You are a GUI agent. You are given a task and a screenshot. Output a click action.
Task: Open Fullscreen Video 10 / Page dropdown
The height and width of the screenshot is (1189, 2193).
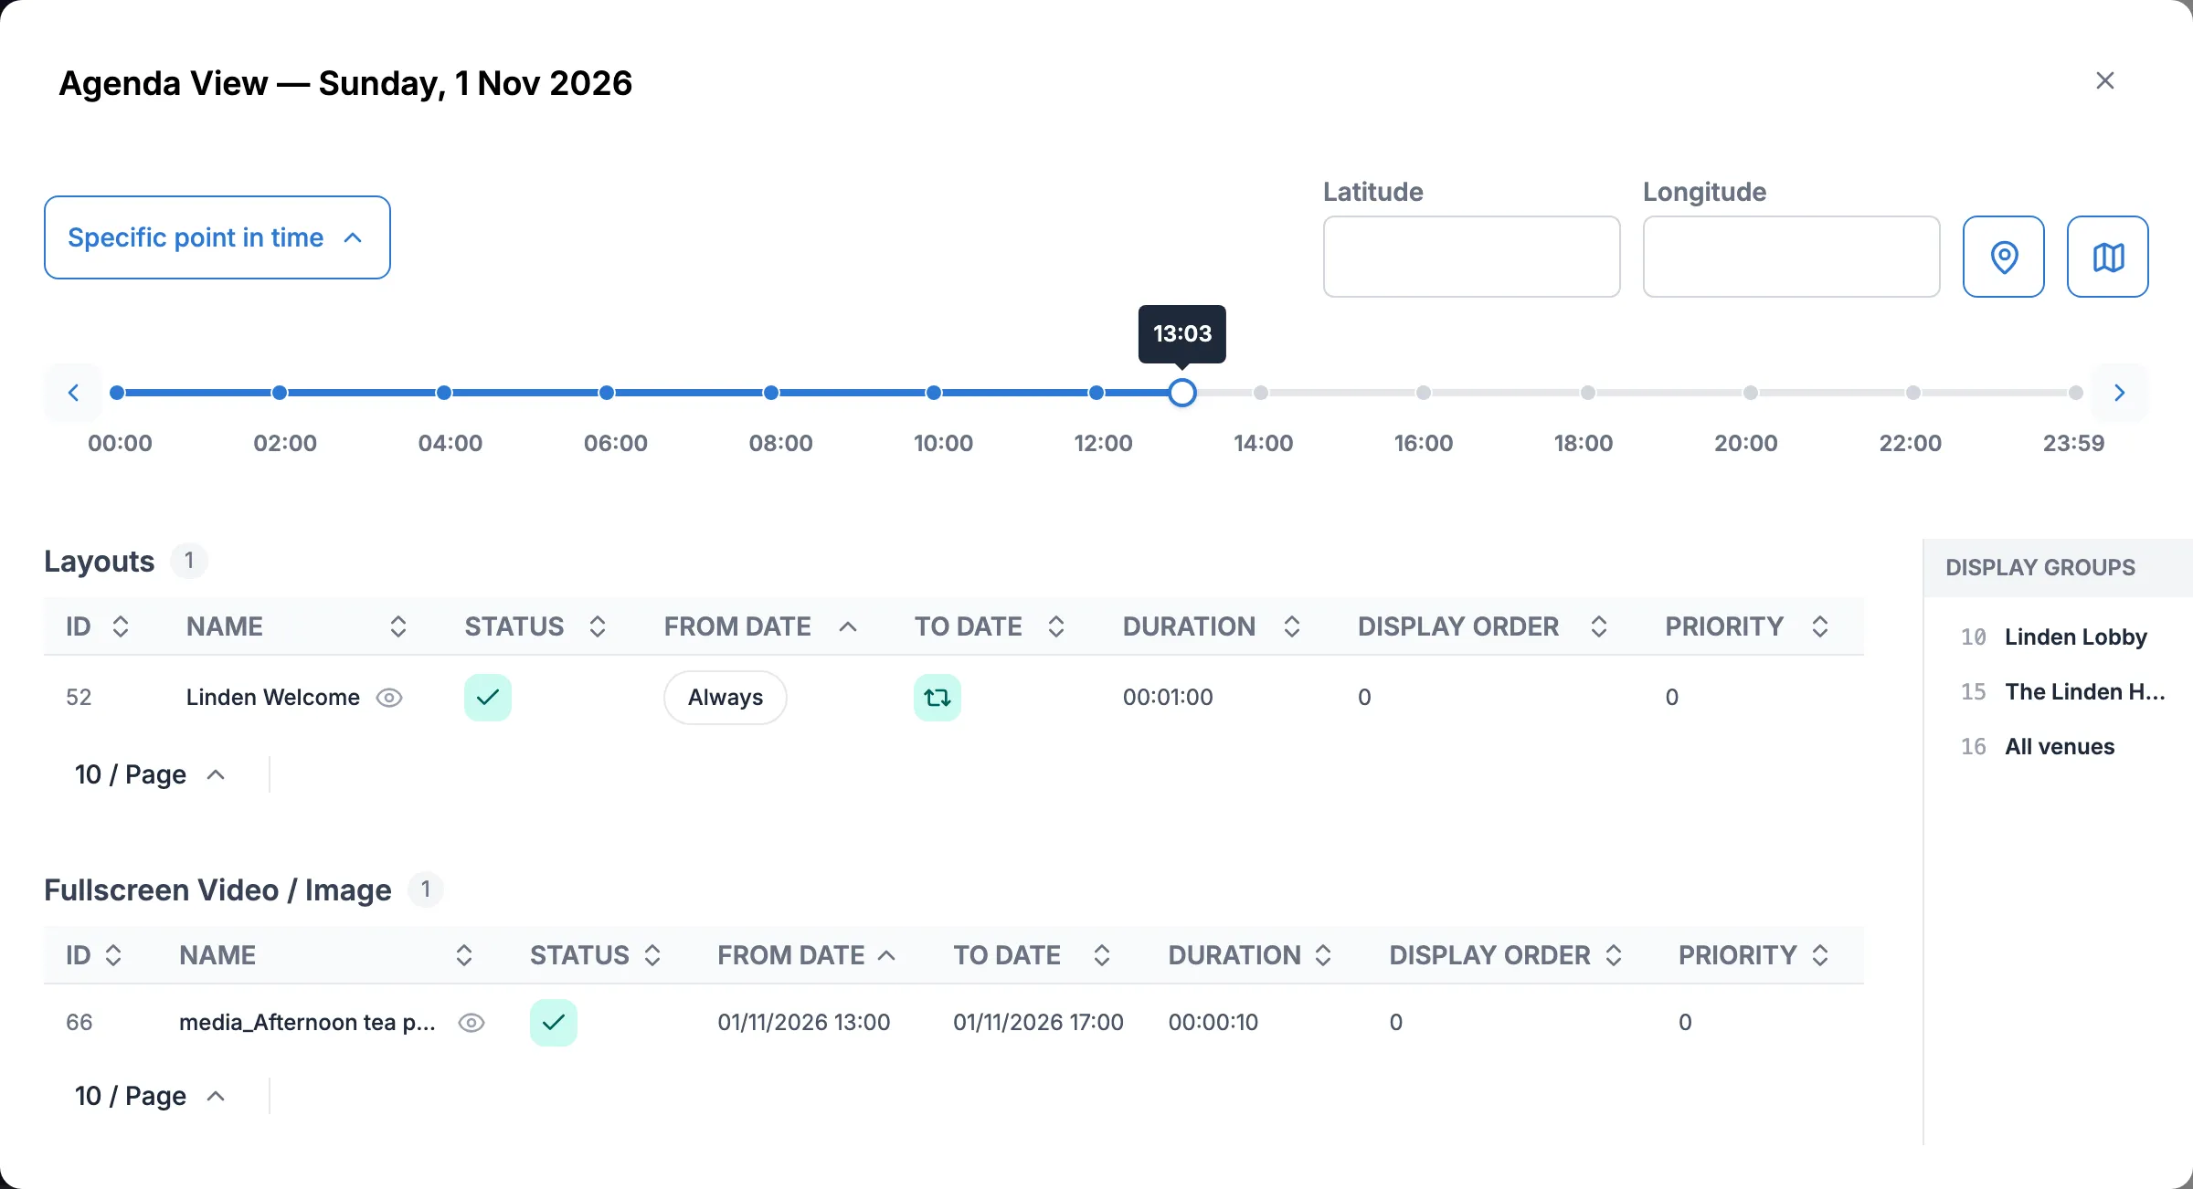tap(150, 1096)
